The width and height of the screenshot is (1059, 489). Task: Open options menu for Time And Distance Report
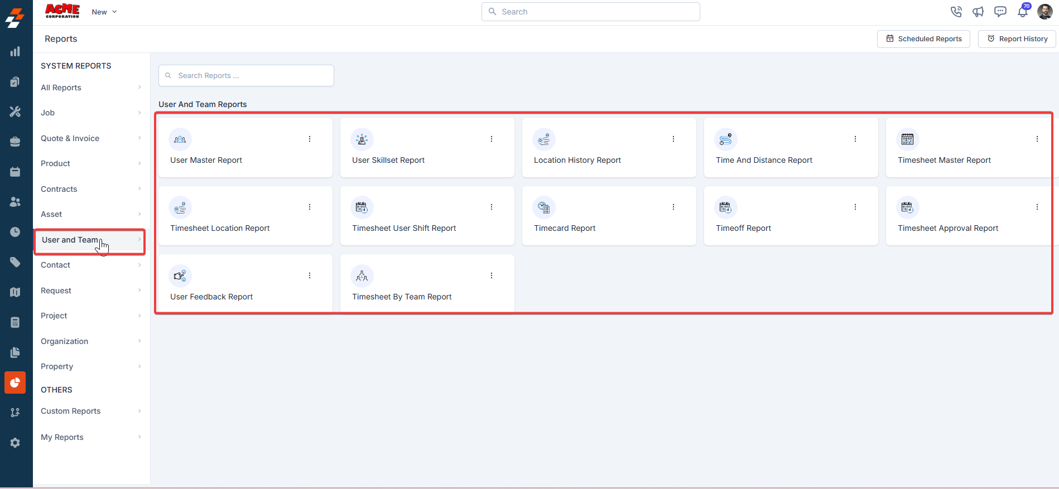coord(855,139)
